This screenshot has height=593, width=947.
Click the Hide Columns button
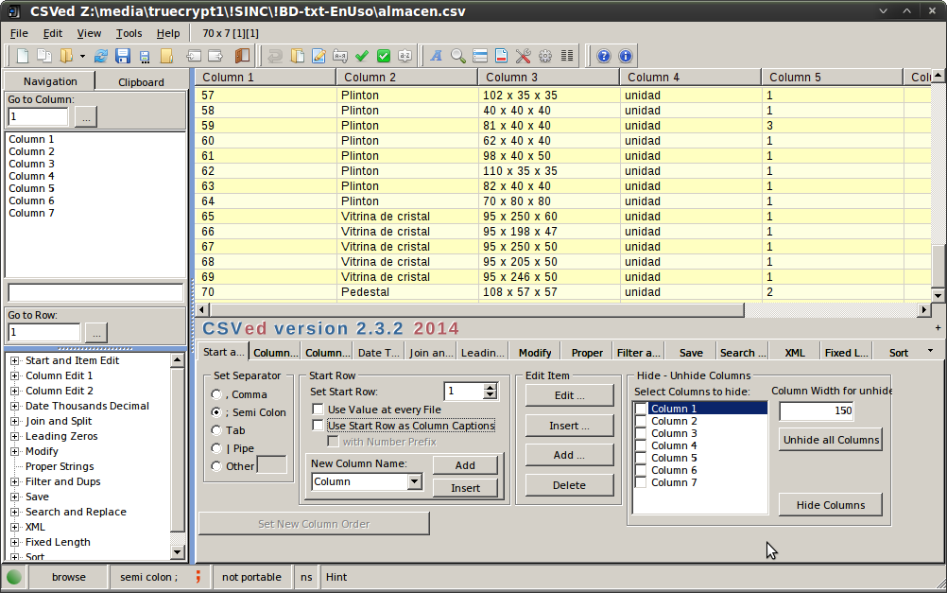tap(830, 505)
